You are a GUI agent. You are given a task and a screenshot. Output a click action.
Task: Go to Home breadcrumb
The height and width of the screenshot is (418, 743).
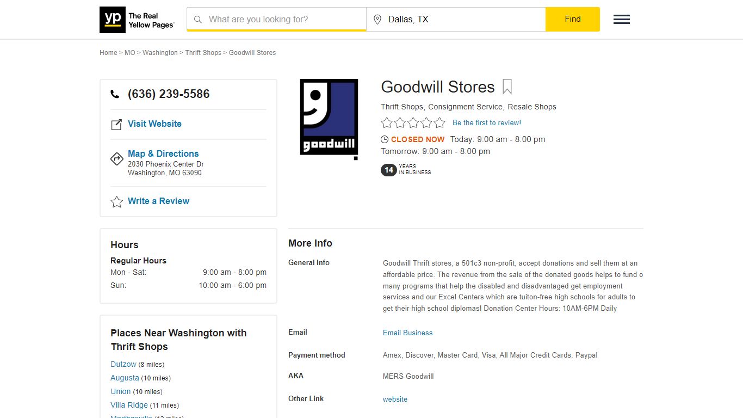pos(108,53)
